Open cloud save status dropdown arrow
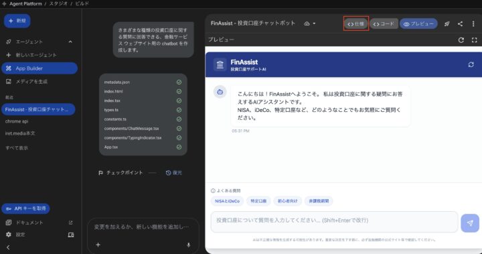This screenshot has width=482, height=254. pyautogui.click(x=314, y=23)
